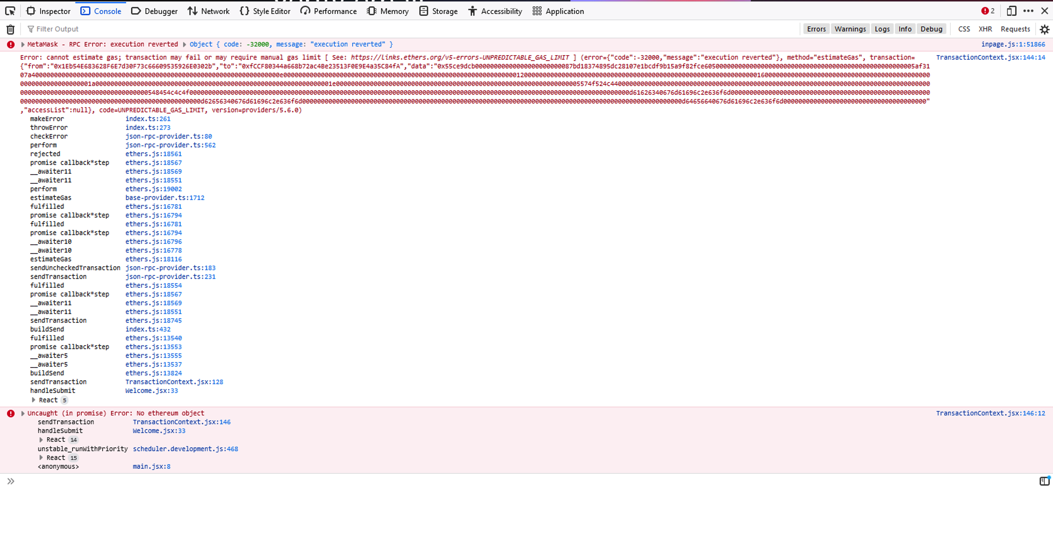The width and height of the screenshot is (1053, 549).
Task: Click the red error count badge
Action: pos(988,11)
